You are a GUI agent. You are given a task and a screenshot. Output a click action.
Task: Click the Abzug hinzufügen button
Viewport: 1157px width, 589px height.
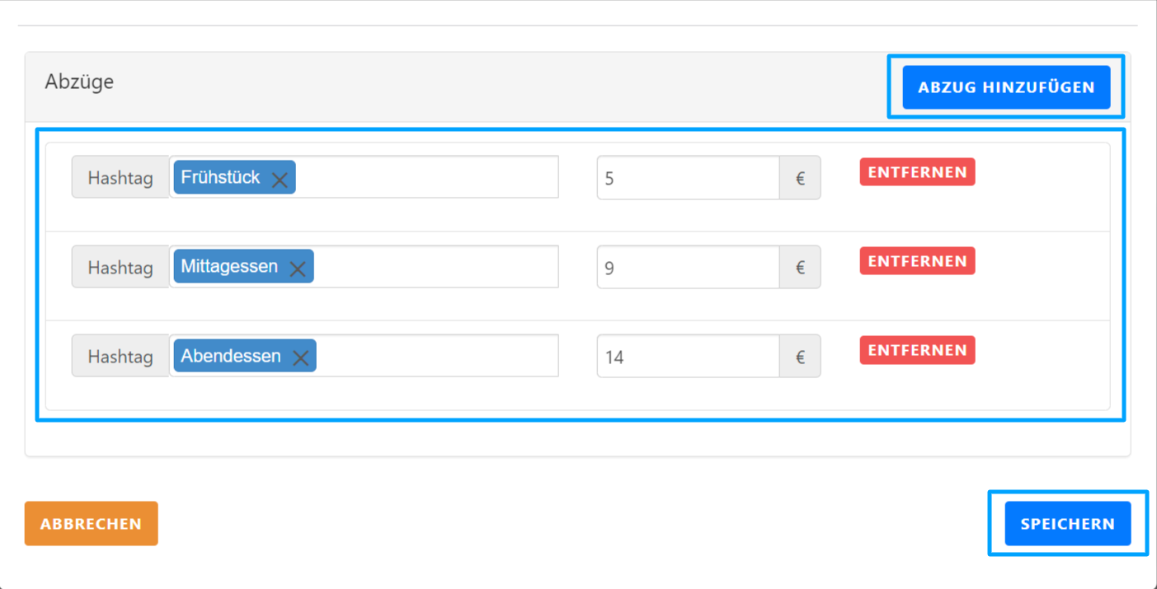click(1006, 87)
